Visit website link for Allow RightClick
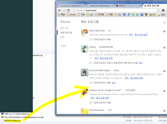Viewport: 167px width, 124px height. pos(141,35)
